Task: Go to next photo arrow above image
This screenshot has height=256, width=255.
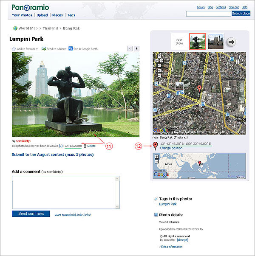Action: click(137, 48)
